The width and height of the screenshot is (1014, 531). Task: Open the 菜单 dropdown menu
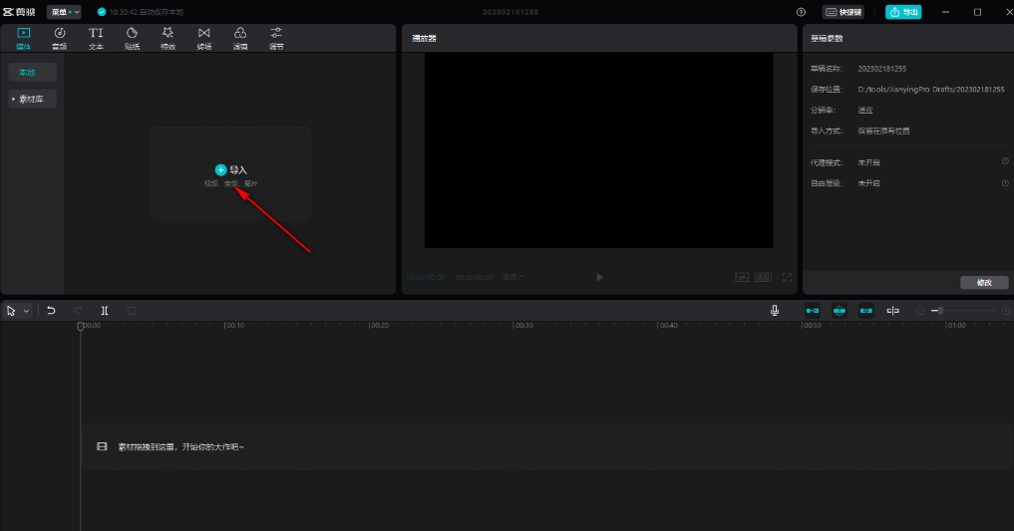[64, 12]
